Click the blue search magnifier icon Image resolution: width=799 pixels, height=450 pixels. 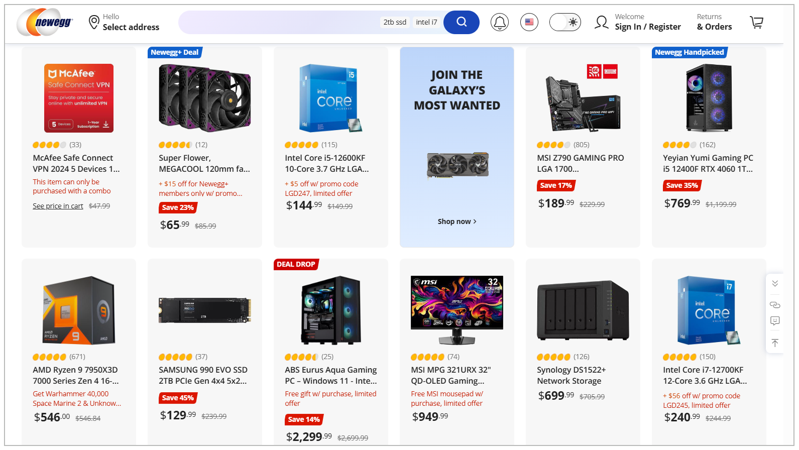[x=461, y=22]
